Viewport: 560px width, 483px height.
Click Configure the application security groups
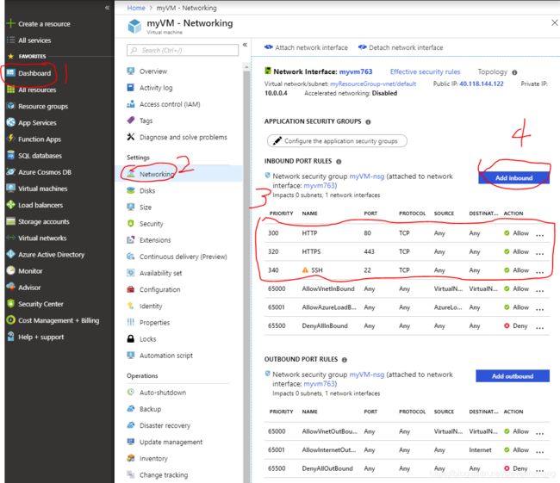pos(337,140)
